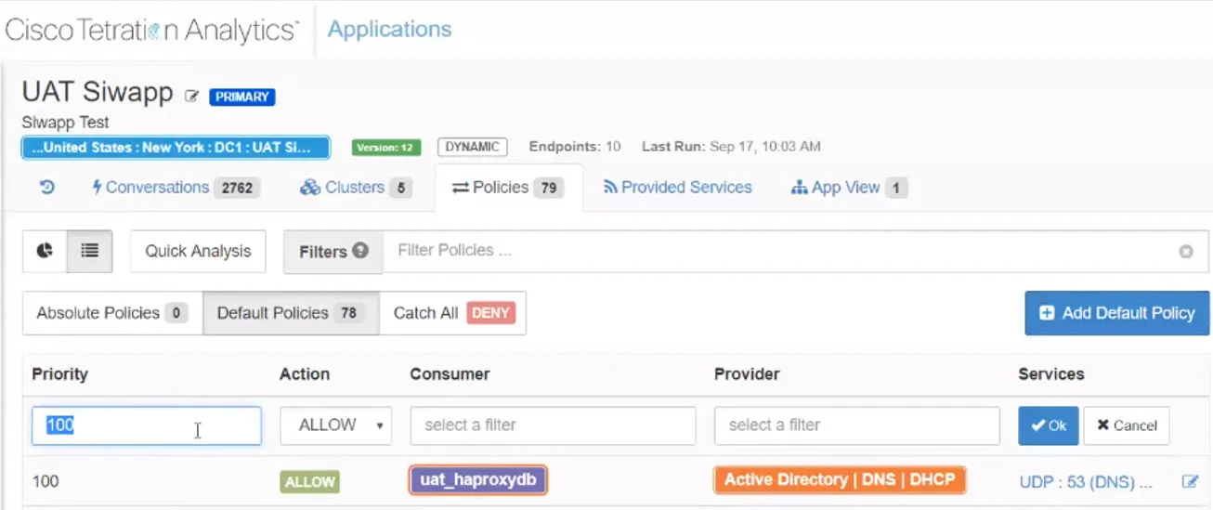This screenshot has width=1213, height=510.
Task: Switch to pie chart view icon
Action: pos(45,251)
